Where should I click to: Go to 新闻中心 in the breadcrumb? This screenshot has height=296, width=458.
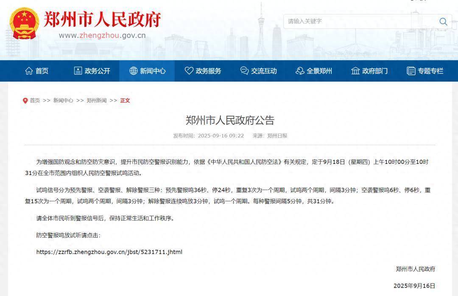point(63,101)
